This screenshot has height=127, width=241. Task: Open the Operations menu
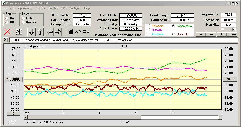tap(25, 8)
